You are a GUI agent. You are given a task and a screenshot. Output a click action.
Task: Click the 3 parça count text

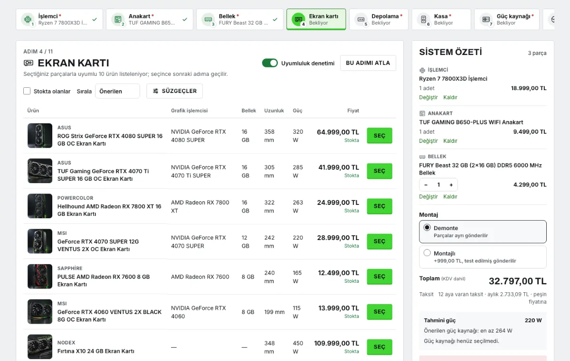point(537,53)
